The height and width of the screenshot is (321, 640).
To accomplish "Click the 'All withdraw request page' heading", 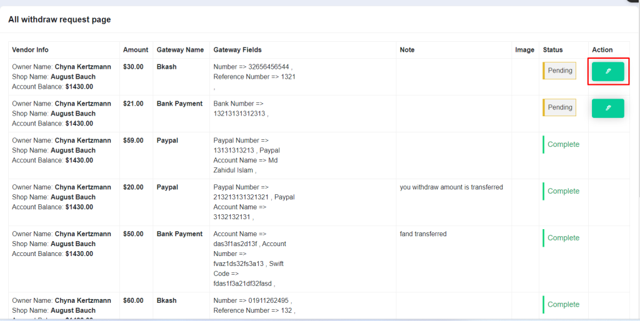I will (59, 19).
